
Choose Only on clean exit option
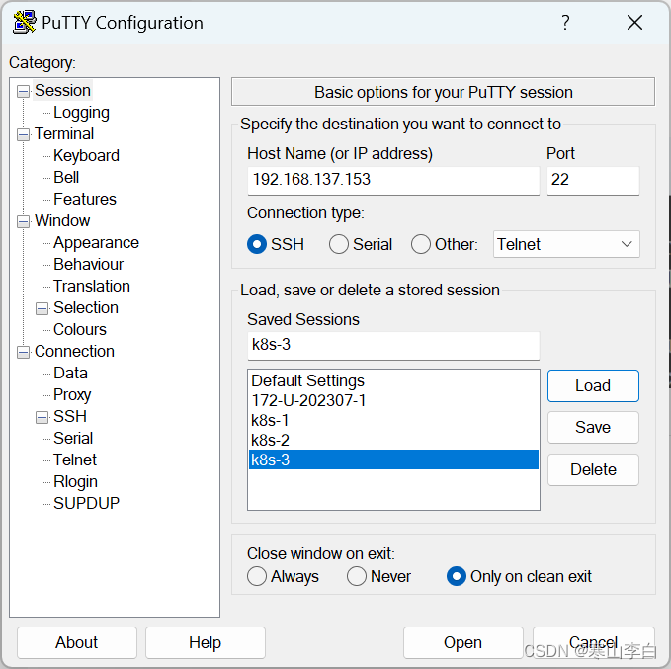tap(457, 576)
